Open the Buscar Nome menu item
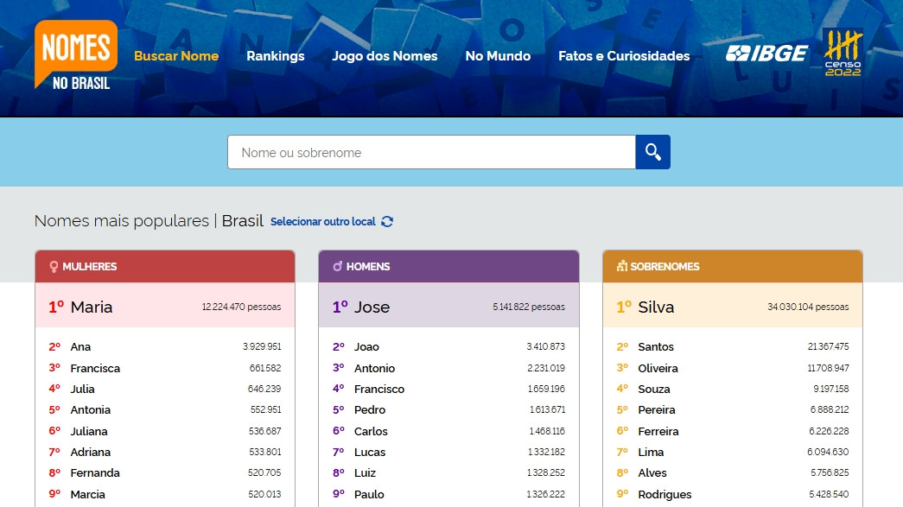Viewport: 903px width, 507px height. pos(176,56)
